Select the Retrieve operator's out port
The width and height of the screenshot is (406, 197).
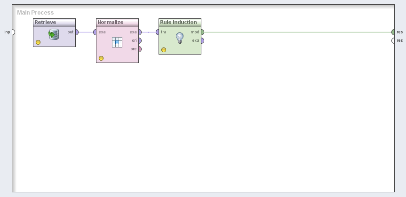point(77,32)
